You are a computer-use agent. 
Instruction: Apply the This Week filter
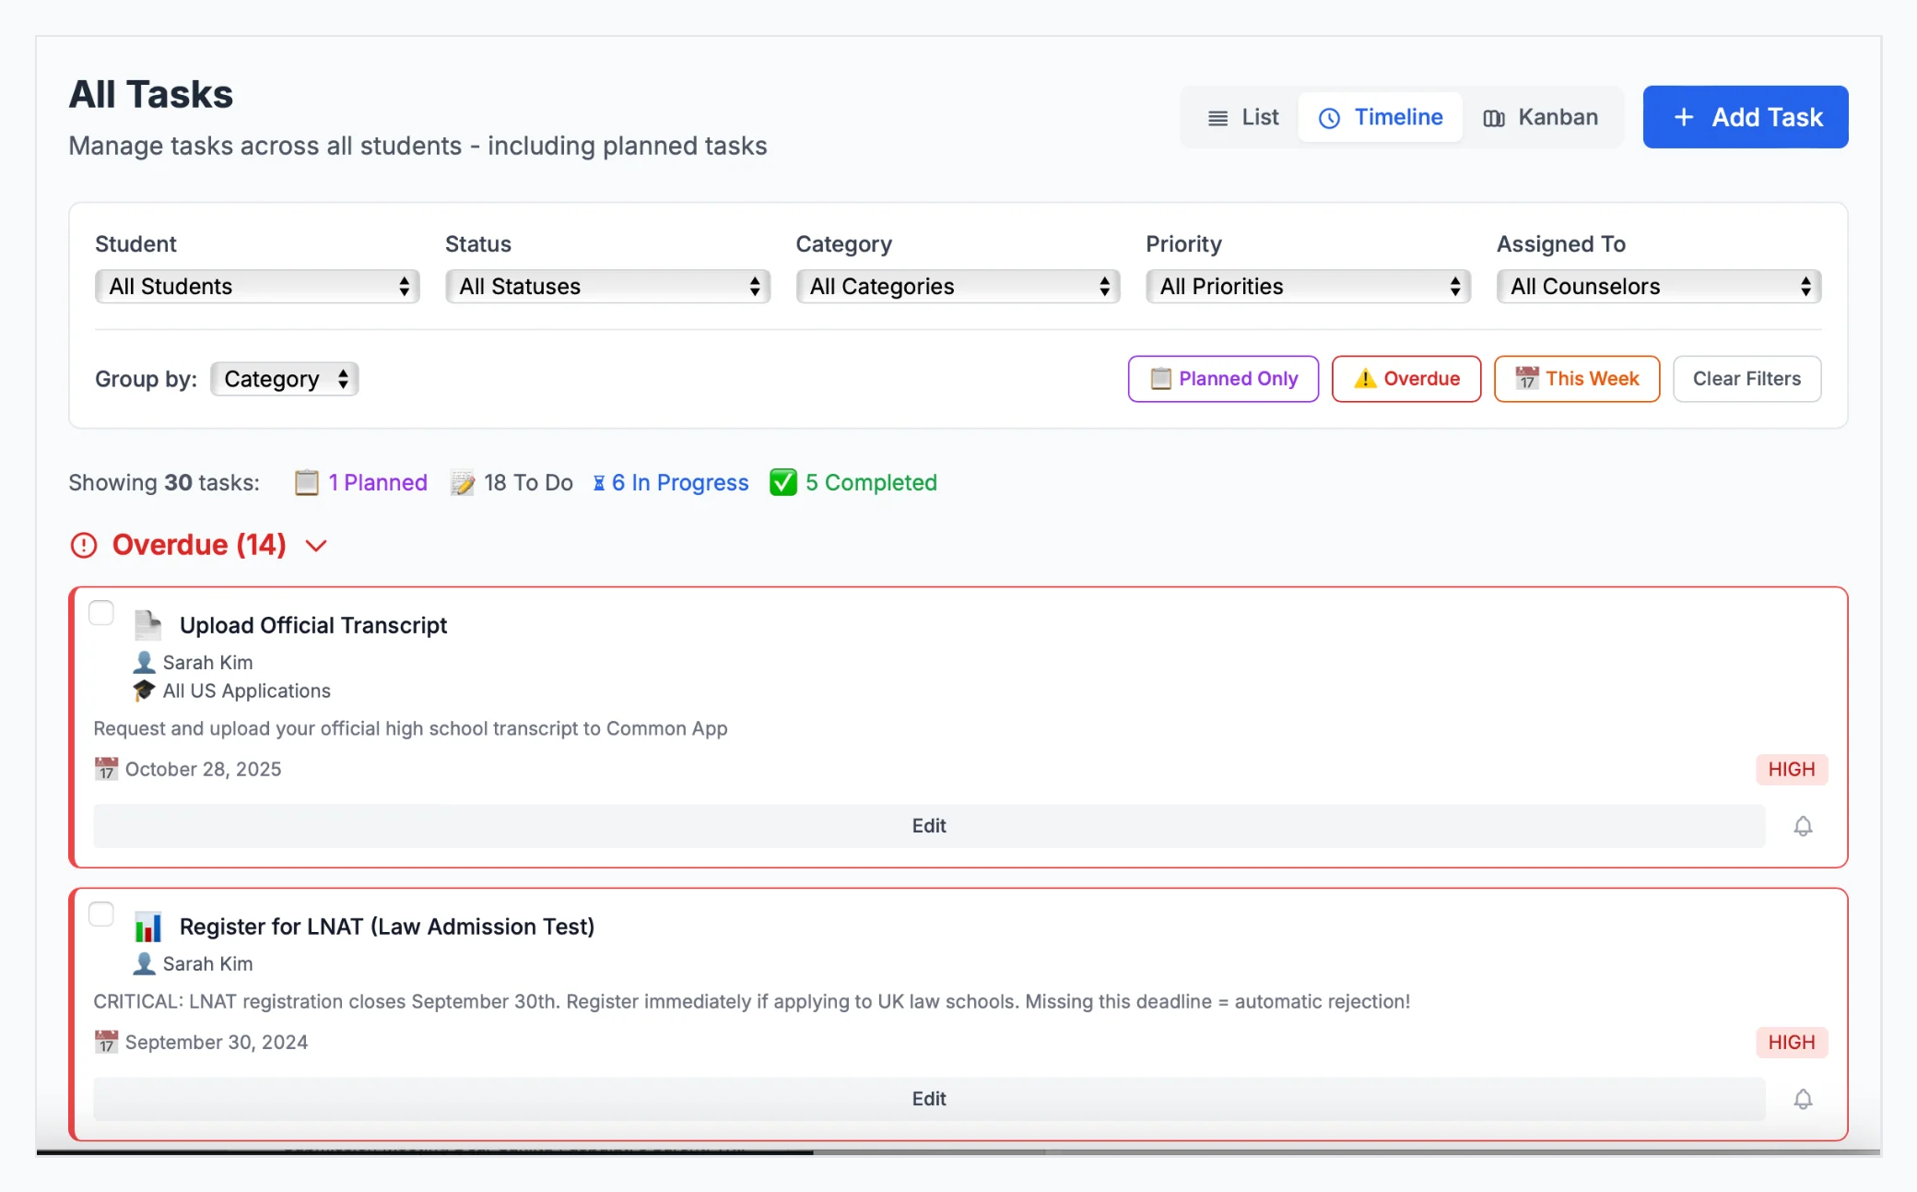tap(1577, 378)
